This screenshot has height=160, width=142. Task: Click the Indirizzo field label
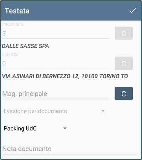[10, 54]
